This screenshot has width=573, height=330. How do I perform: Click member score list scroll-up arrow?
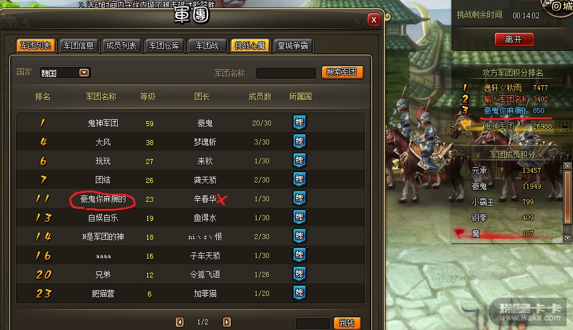pyautogui.click(x=567, y=166)
